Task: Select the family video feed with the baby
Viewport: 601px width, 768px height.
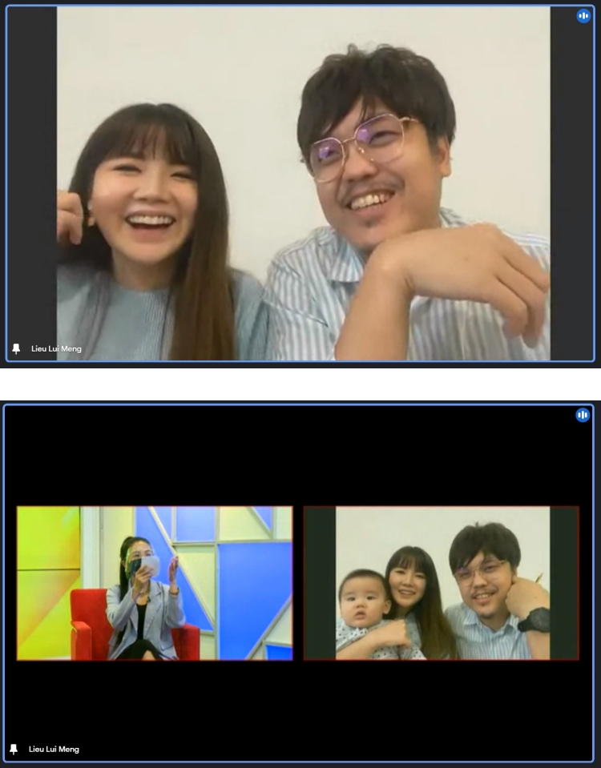Action: pyautogui.click(x=442, y=583)
